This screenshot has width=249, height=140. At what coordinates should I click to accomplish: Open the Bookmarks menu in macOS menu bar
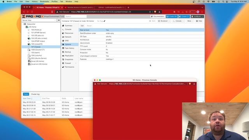pyautogui.click(x=44, y=2)
